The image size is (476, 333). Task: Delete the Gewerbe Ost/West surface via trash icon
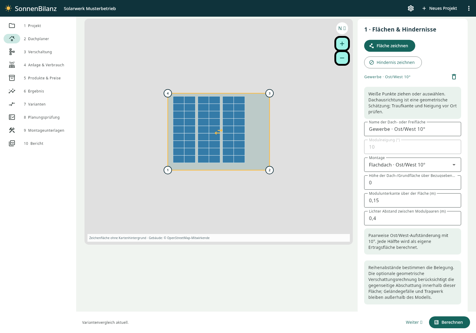point(454,77)
